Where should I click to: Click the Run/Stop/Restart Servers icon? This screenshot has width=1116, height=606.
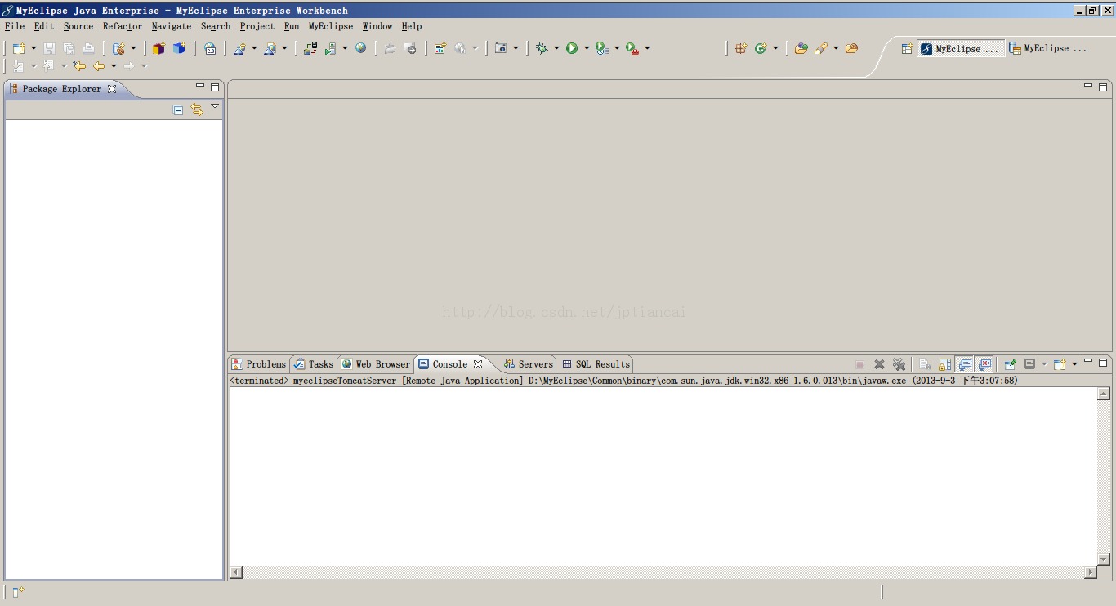pos(331,48)
